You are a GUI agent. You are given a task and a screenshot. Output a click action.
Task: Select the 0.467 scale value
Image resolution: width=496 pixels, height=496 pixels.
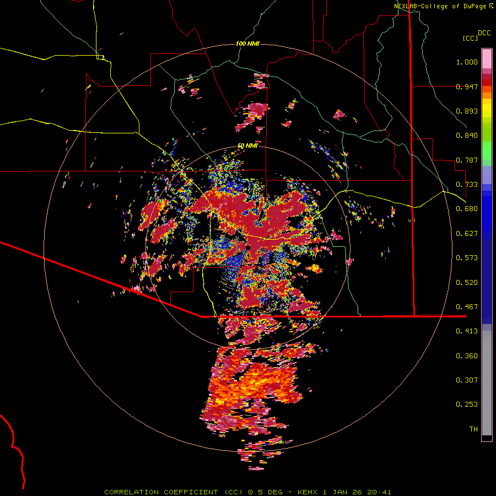[467, 307]
